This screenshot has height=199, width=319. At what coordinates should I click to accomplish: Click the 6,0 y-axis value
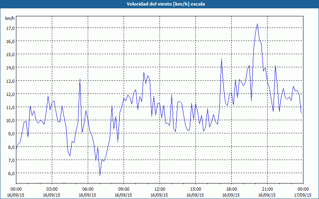(x=11, y=174)
